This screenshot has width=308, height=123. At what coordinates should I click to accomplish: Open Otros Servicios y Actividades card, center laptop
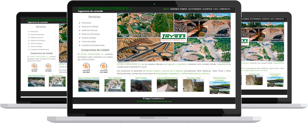click(x=219, y=85)
